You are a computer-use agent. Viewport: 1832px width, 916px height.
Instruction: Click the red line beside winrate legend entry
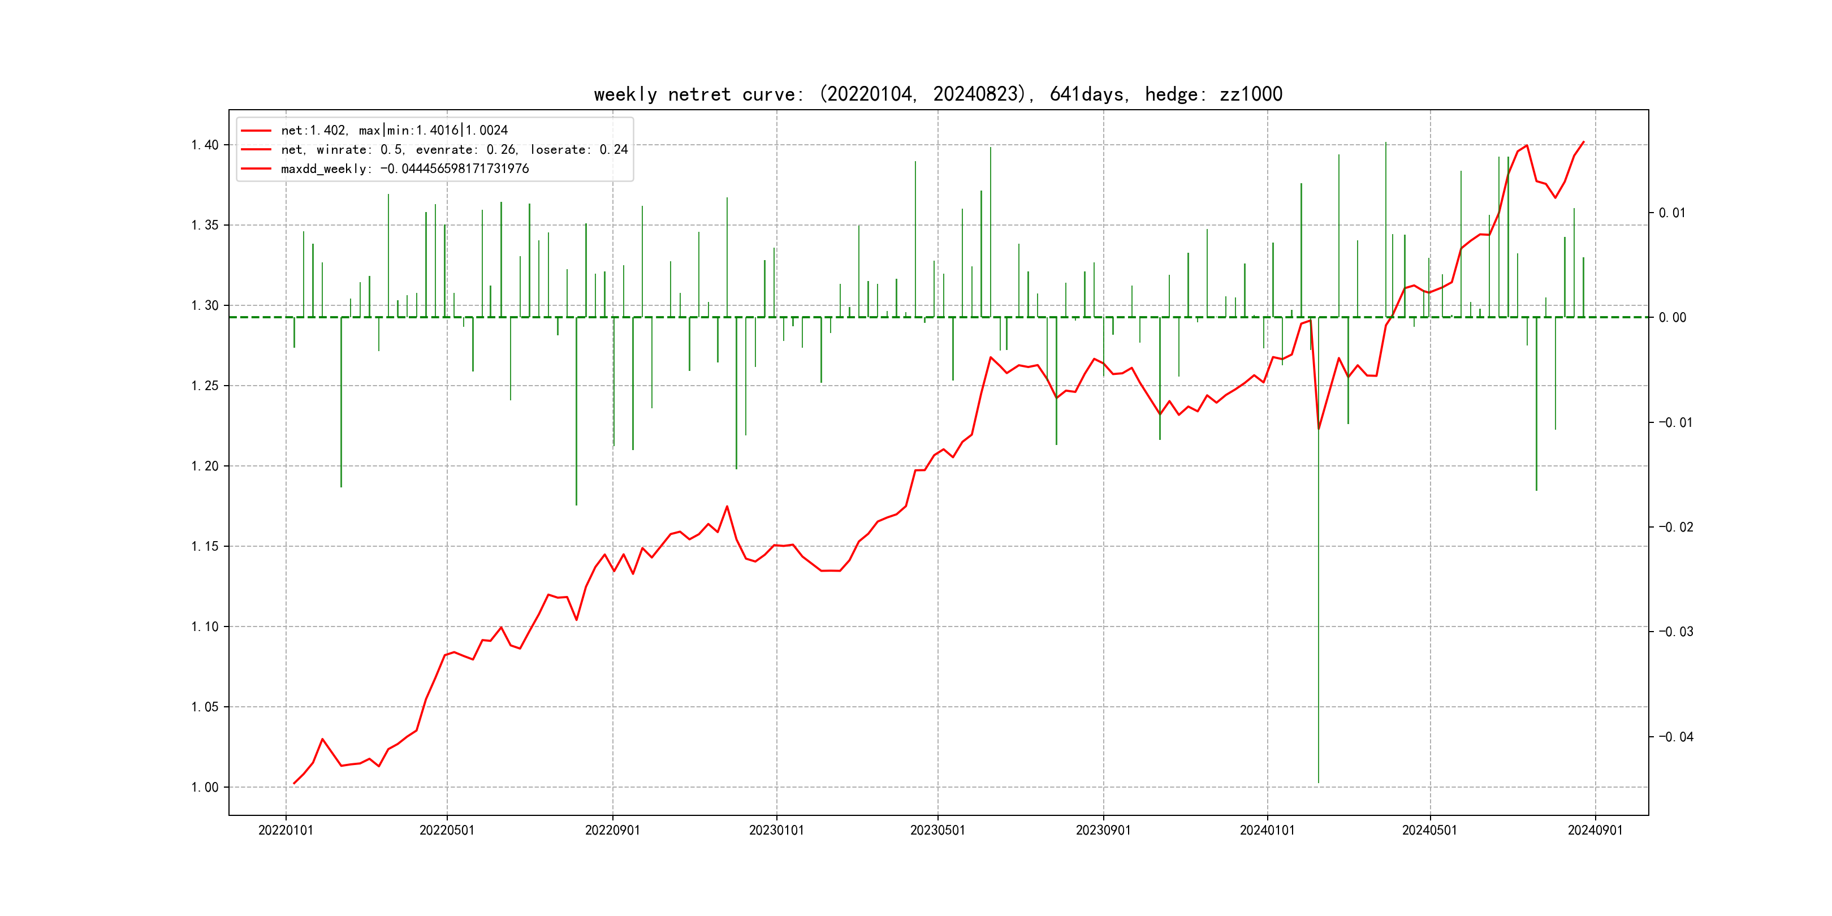coord(256,150)
